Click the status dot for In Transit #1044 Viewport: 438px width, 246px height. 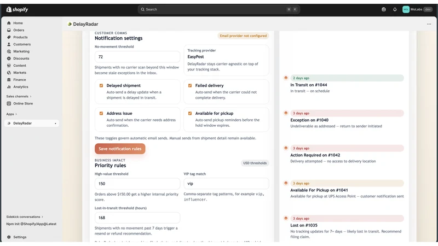(x=286, y=78)
